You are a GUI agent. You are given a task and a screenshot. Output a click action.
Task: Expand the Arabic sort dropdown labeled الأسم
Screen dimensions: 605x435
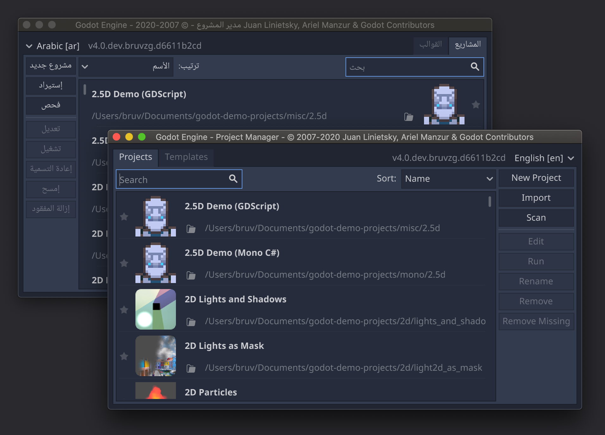tap(126, 66)
